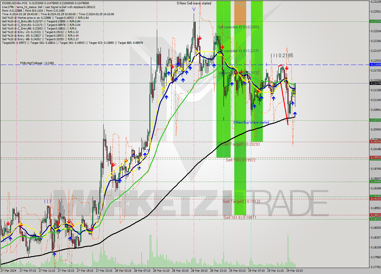381x274 pixels.
Task: Click the Sell %20 @ Entry -88 line
Action: pyautogui.click(x=40, y=39)
